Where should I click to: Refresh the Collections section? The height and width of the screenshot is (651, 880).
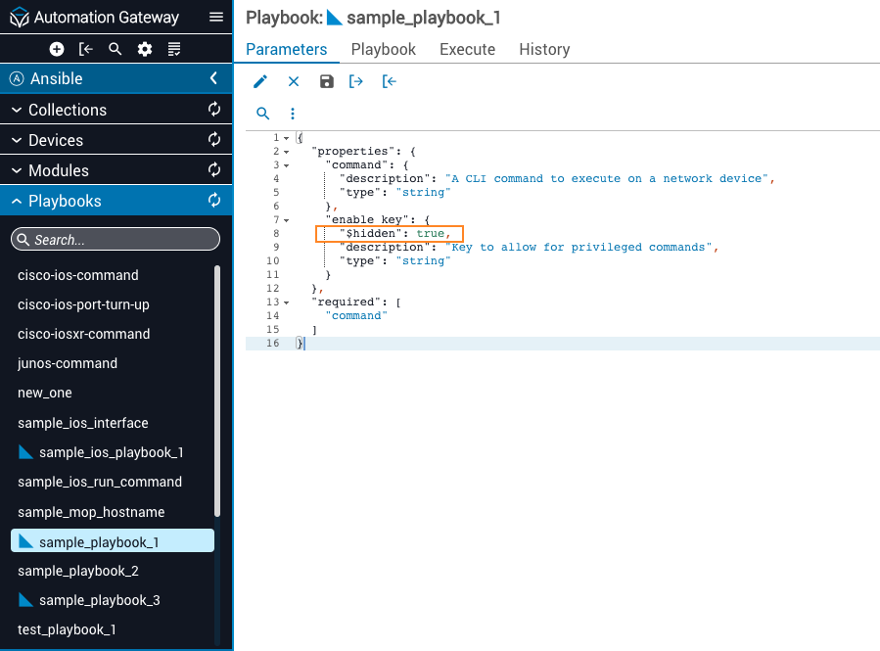214,110
